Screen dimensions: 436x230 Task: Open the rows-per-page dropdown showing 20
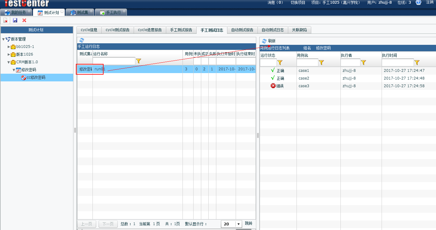239,224
